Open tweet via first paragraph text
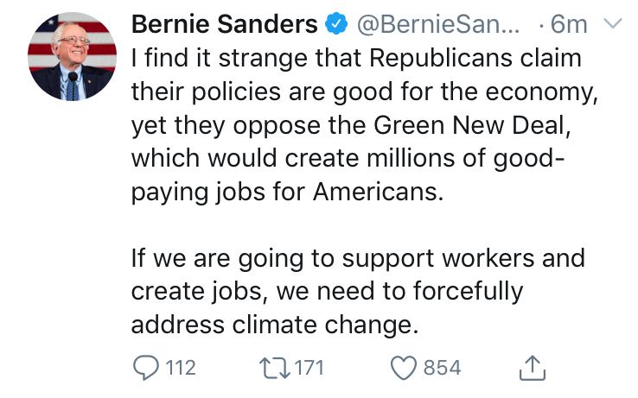This screenshot has height=398, width=638. 365,125
